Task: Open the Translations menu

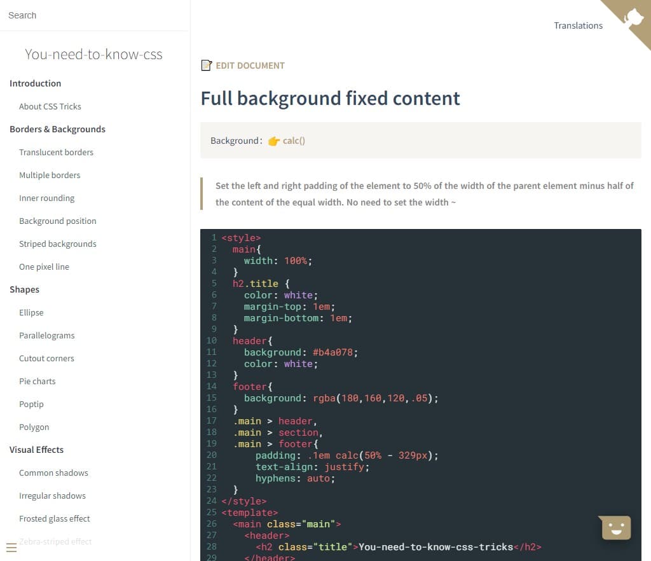Action: [x=578, y=25]
